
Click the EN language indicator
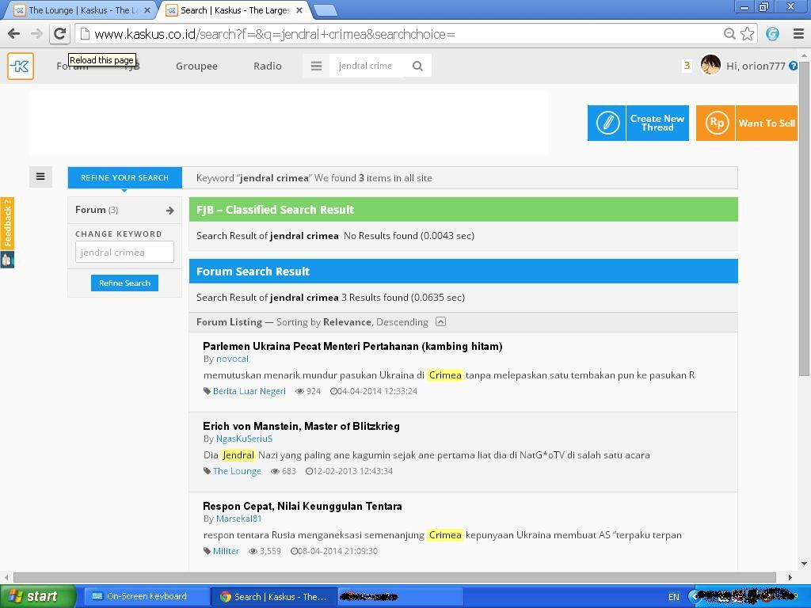pos(673,597)
